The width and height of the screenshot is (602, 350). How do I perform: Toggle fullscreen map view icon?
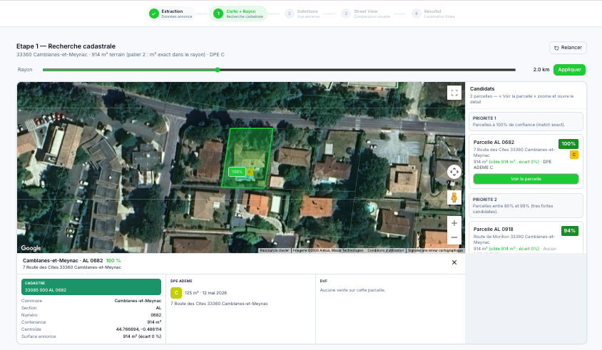pos(454,93)
